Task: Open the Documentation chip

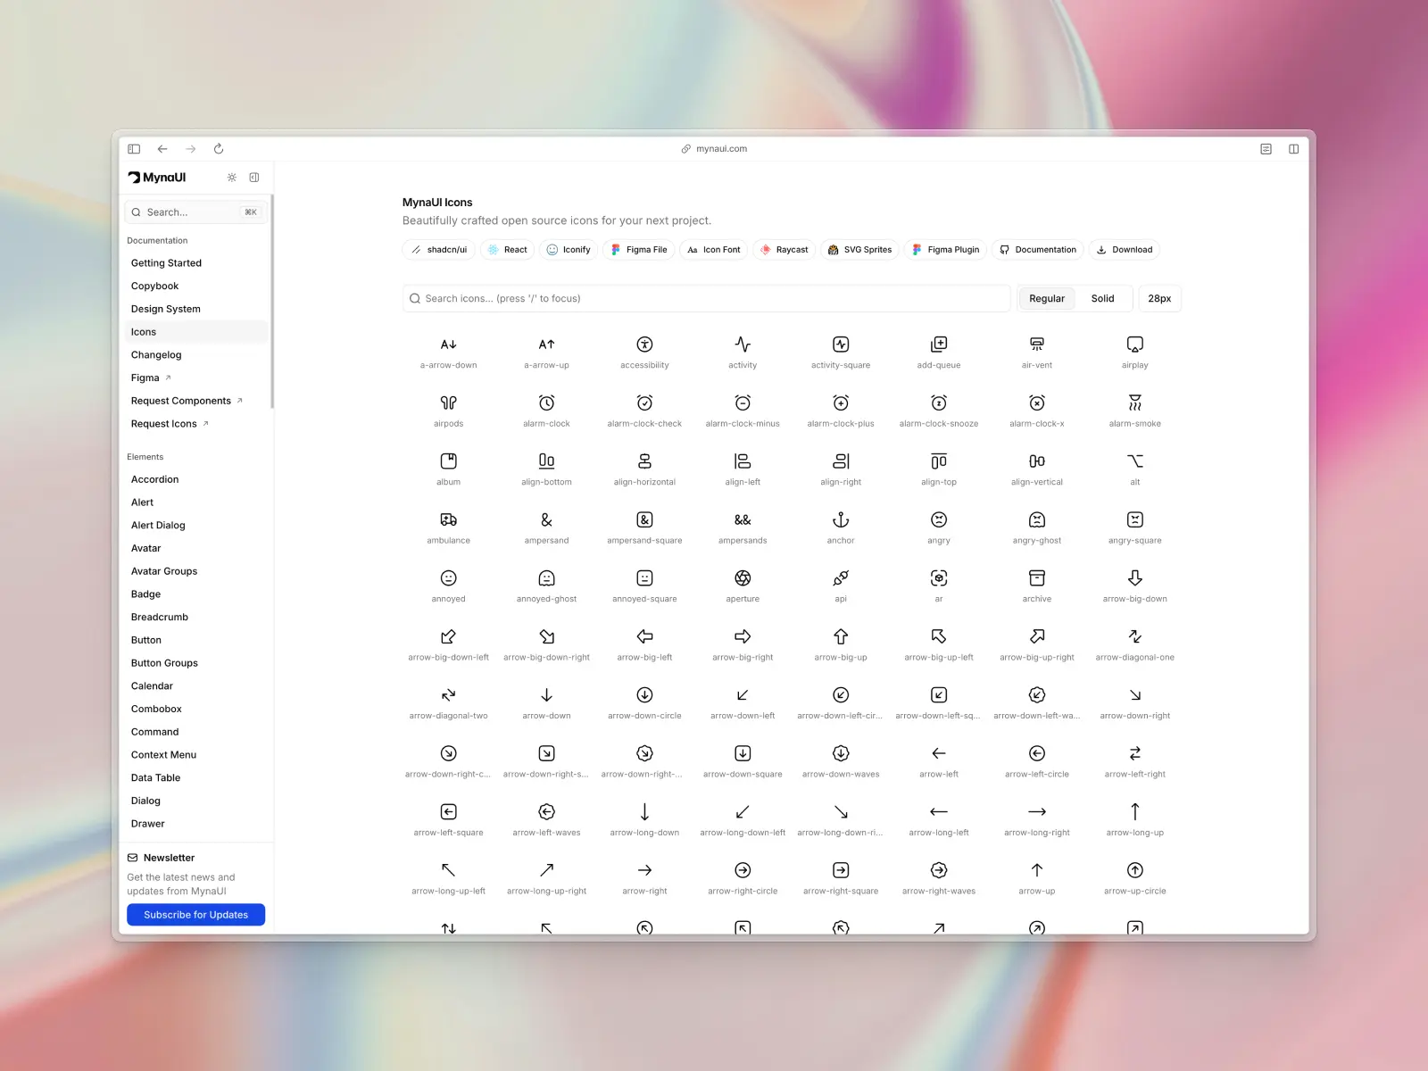Action: pos(1038,250)
